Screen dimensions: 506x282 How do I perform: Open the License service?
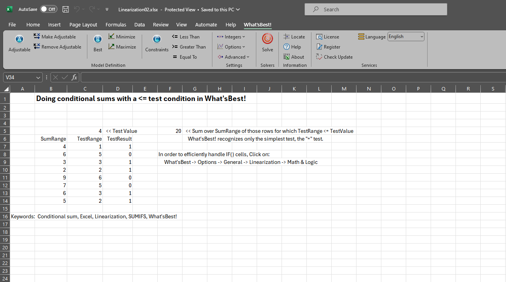(x=327, y=37)
